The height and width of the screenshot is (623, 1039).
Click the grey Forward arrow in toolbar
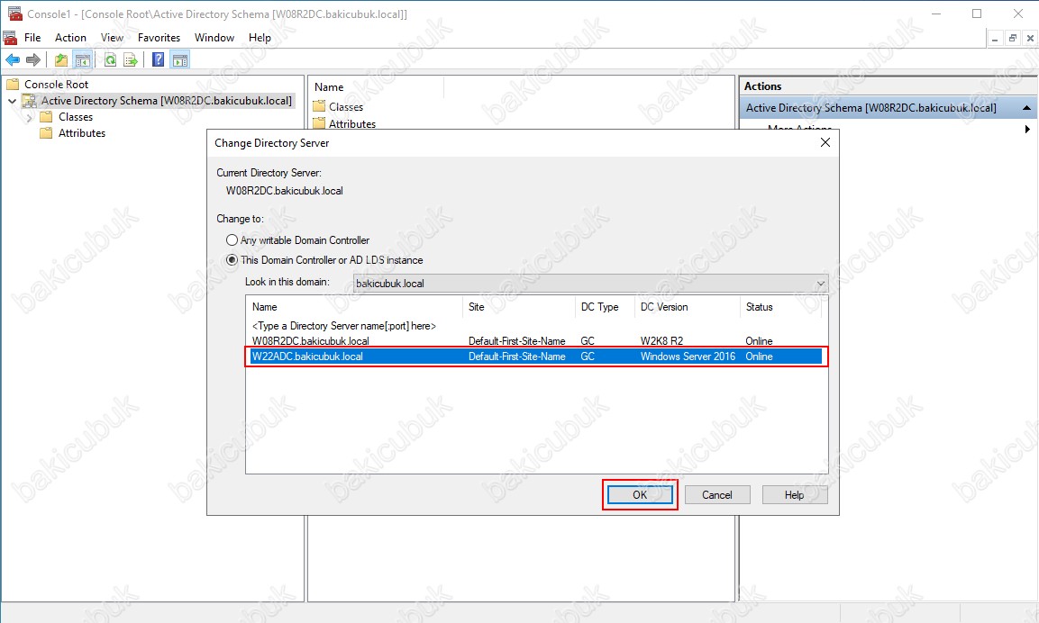32,60
